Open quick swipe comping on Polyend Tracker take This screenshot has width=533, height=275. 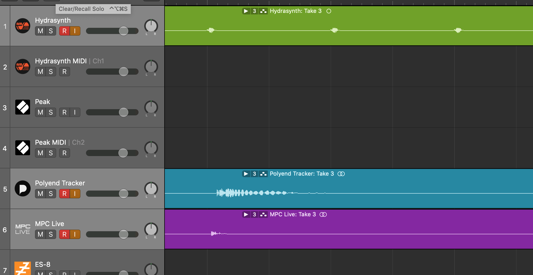tap(263, 174)
